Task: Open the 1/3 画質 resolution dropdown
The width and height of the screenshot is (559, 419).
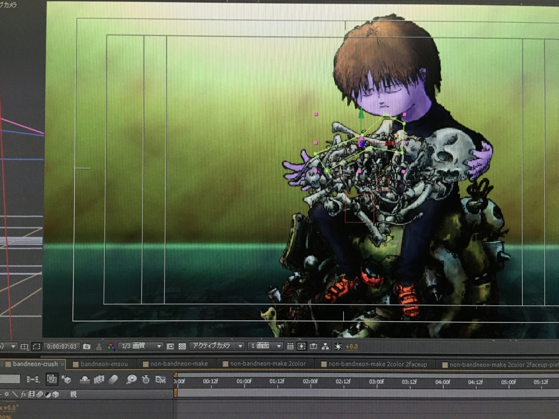Action: tap(140, 346)
